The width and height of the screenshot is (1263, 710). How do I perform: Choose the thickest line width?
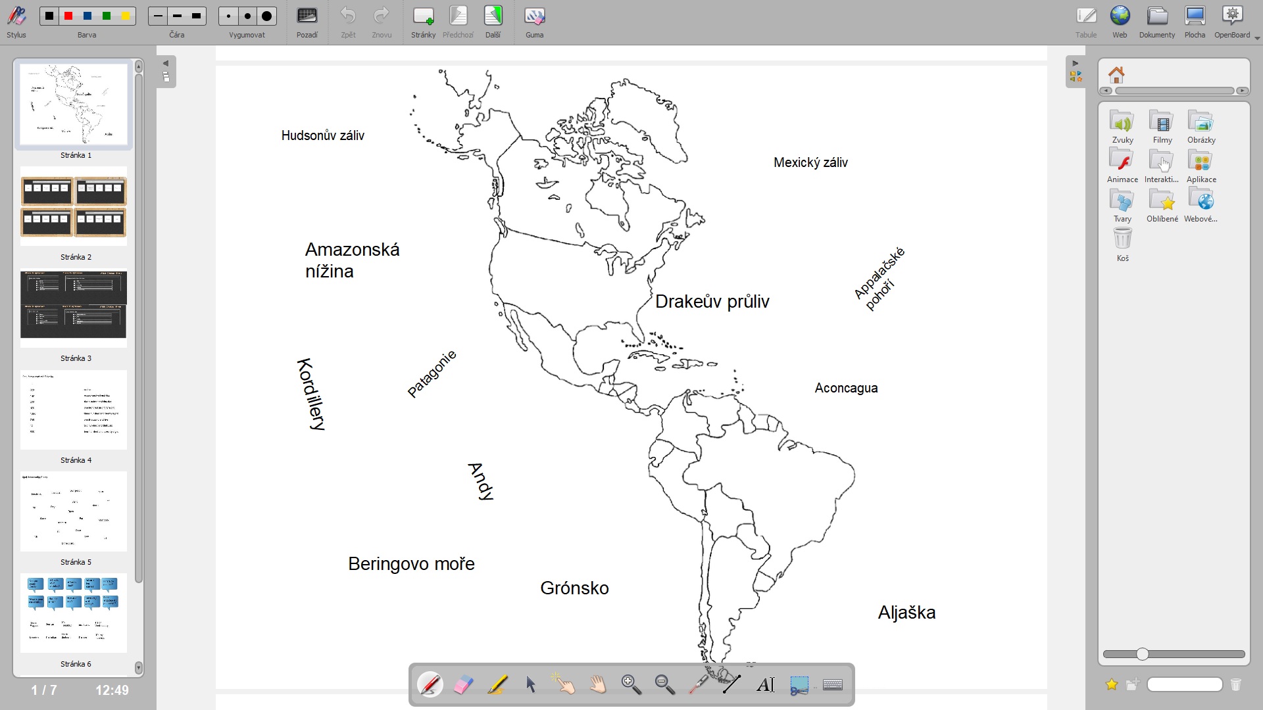[x=197, y=16]
